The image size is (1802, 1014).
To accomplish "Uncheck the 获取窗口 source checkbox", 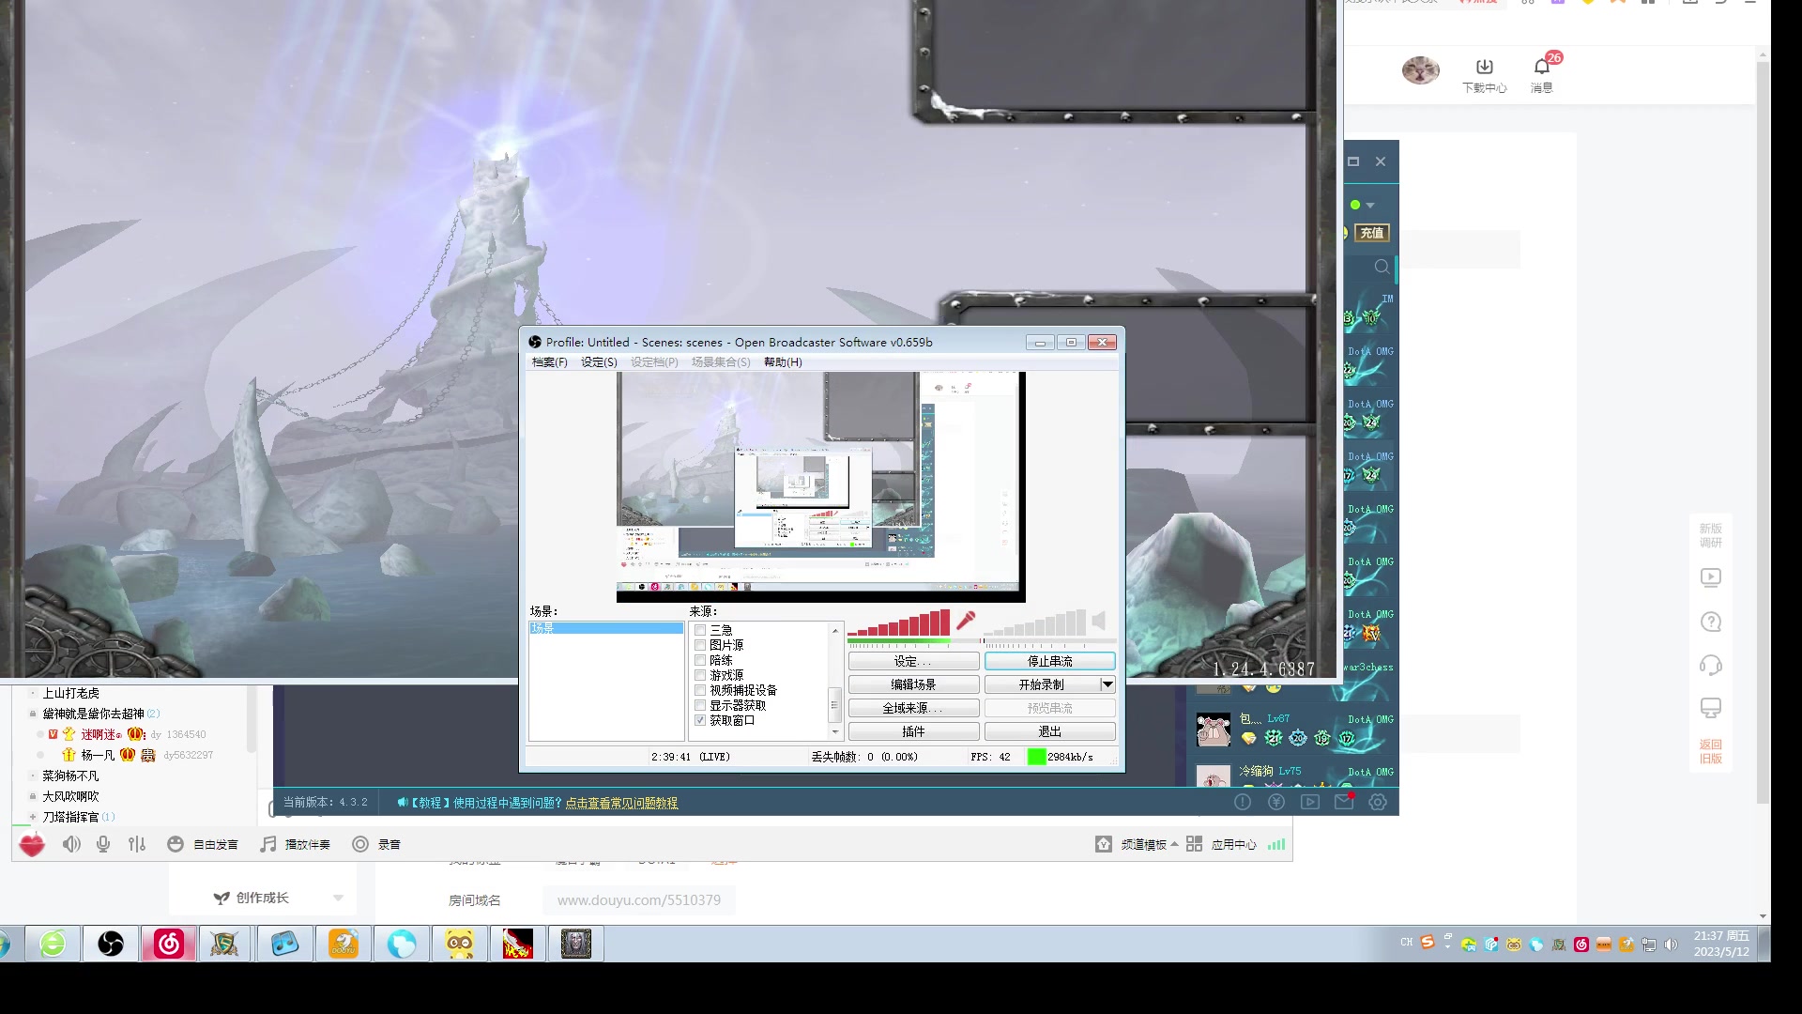I will point(700,720).
